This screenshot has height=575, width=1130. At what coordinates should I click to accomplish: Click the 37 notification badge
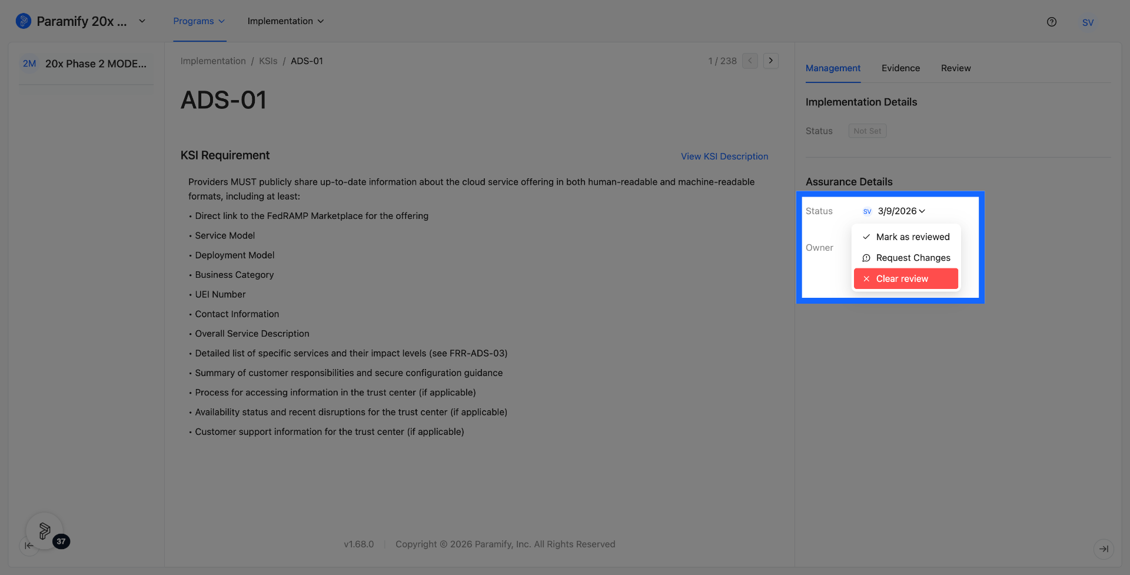click(61, 541)
